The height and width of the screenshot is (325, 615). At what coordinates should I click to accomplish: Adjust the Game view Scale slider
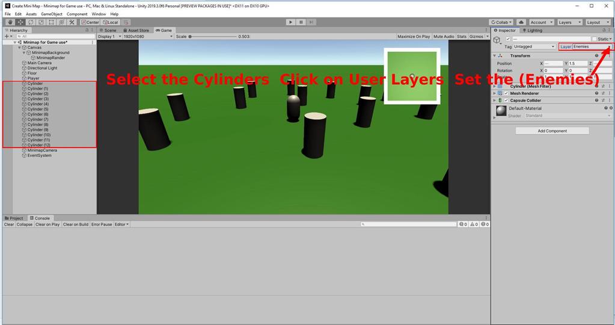(212, 37)
